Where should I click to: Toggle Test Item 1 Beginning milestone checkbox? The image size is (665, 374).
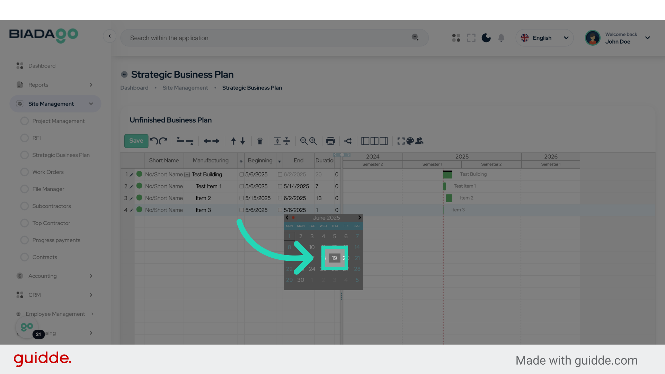point(242,186)
